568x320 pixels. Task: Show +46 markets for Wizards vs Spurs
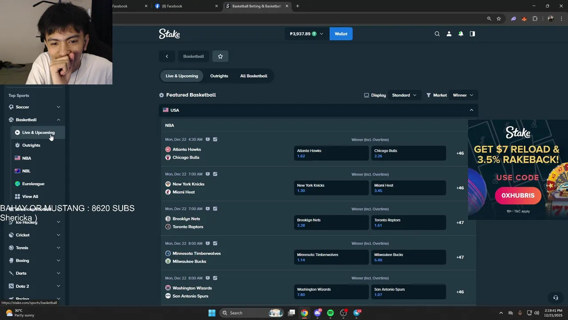pyautogui.click(x=460, y=292)
